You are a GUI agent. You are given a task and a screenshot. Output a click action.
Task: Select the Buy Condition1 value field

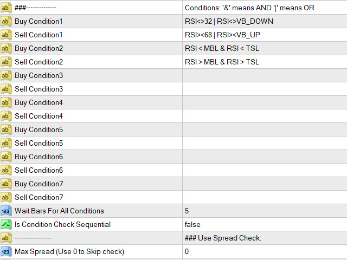264,21
